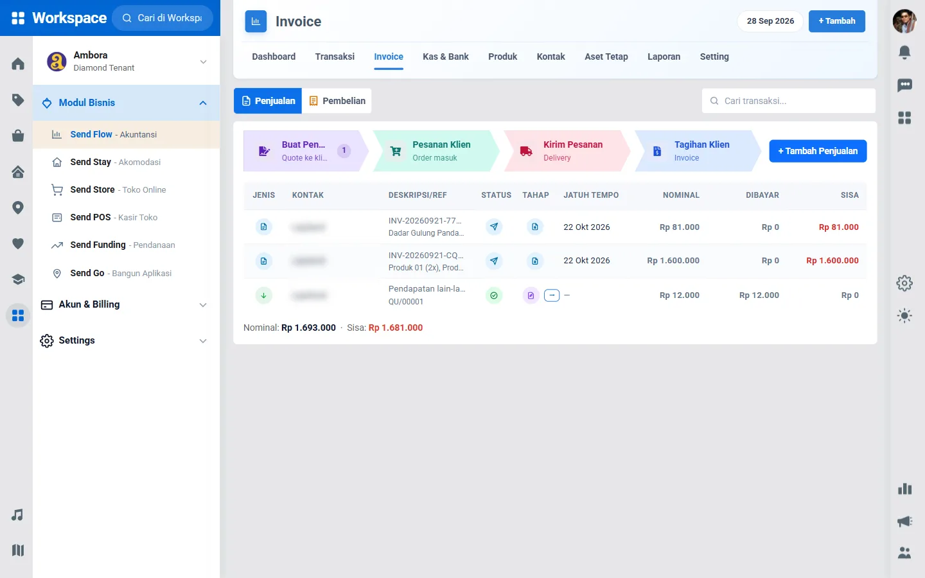
Task: Open the music note icon in left rail
Action: [x=18, y=515]
